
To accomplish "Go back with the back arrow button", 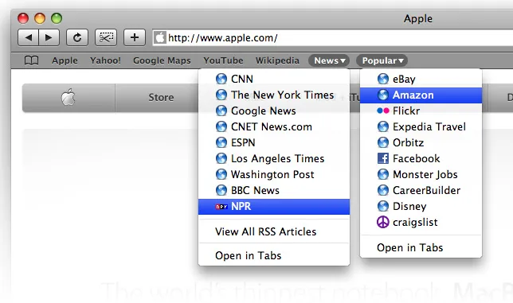I will 28,37.
